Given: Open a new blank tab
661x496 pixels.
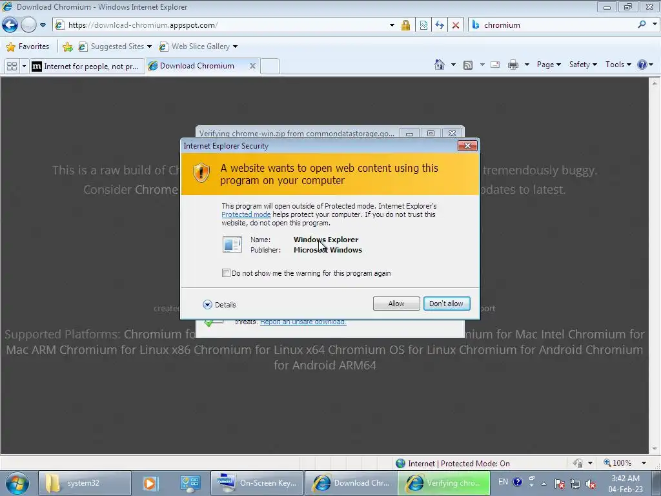Looking at the screenshot, I should pyautogui.click(x=270, y=67).
